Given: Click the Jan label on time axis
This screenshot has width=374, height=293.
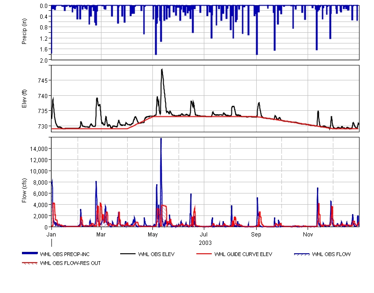Looking at the screenshot, I should coord(51,234).
